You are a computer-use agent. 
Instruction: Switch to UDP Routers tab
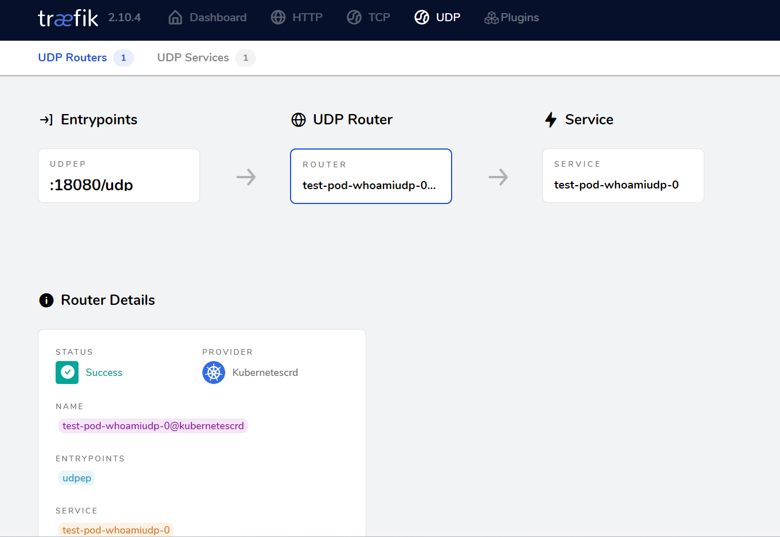[72, 58]
